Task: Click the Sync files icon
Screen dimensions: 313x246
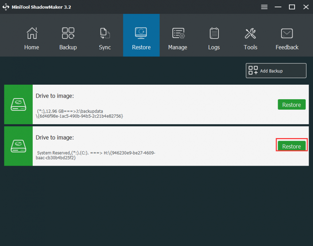Action: click(x=105, y=33)
